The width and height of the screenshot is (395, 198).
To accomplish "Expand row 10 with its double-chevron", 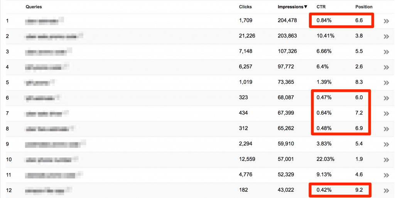I will tap(386, 160).
